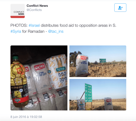
Task: Click the rice bag held in hand photo
Action: [x=82, y=65]
